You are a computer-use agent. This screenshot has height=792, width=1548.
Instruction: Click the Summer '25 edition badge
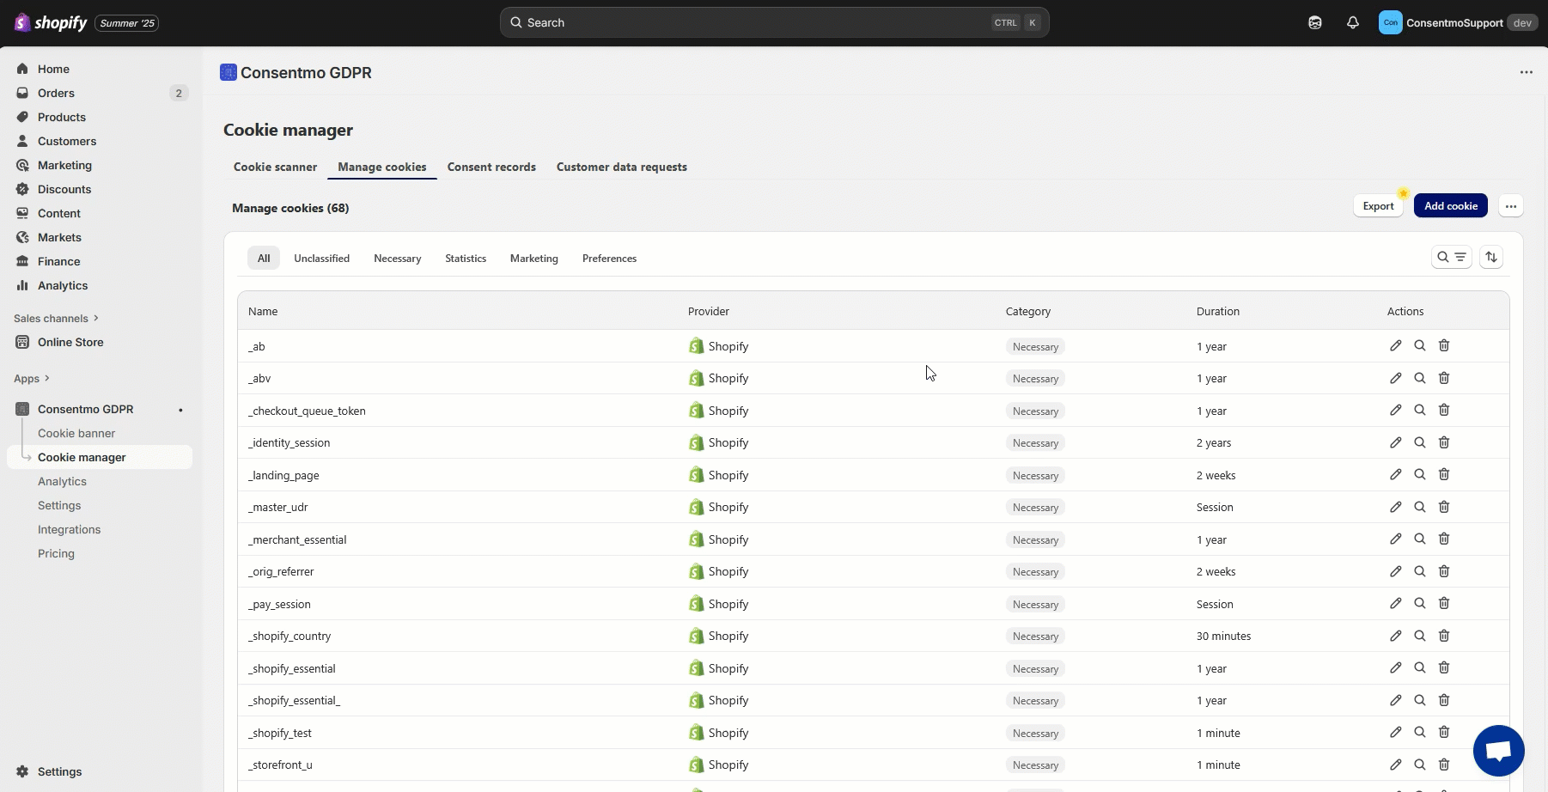[x=127, y=23]
